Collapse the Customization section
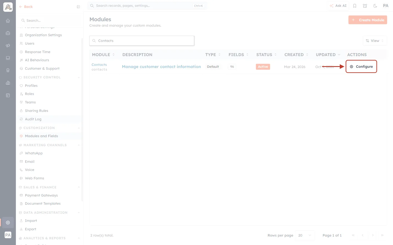The image size is (393, 245). click(x=79, y=128)
